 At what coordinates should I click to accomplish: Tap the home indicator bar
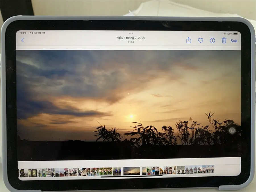pos(131,176)
